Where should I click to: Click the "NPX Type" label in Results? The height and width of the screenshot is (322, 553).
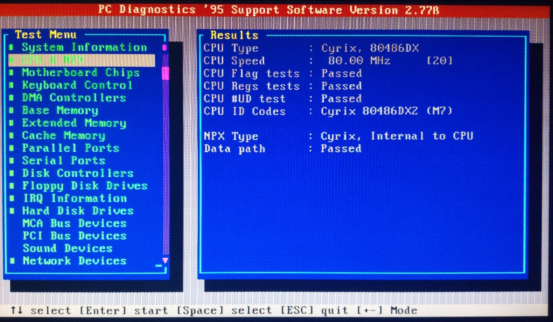point(231,137)
